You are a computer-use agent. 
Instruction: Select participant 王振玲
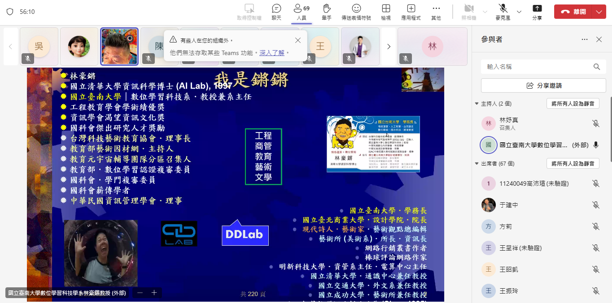[x=542, y=291]
